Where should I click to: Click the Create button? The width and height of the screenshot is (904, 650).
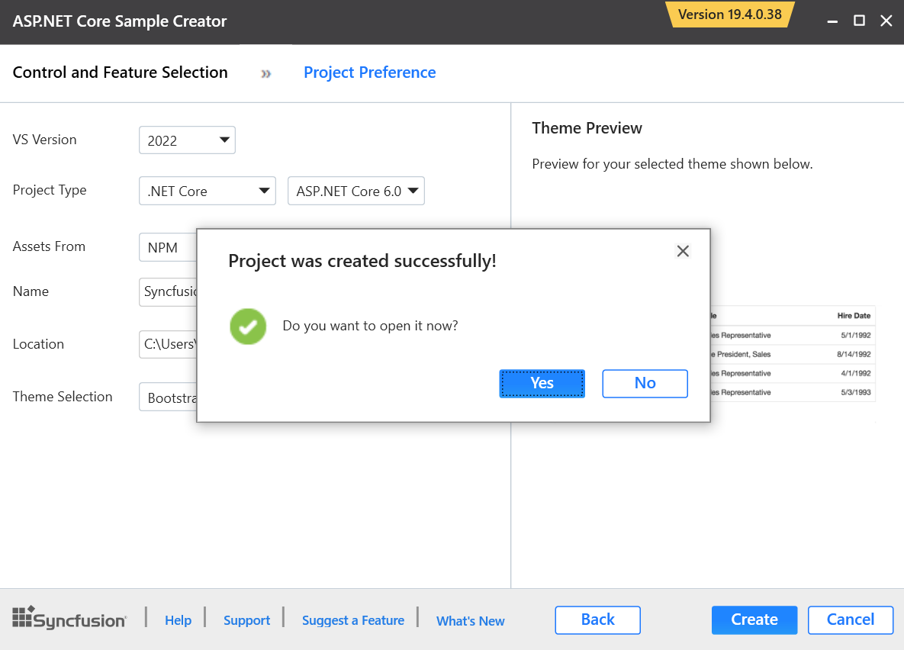(754, 620)
